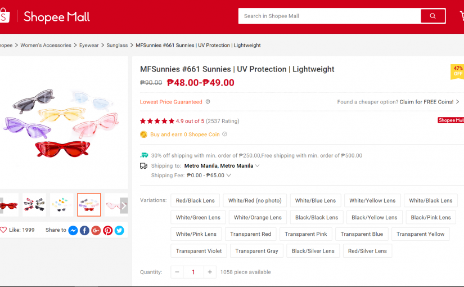This screenshot has height=287, width=464.
Task: Select black sunglasses group thumbnail
Action: coord(34,205)
